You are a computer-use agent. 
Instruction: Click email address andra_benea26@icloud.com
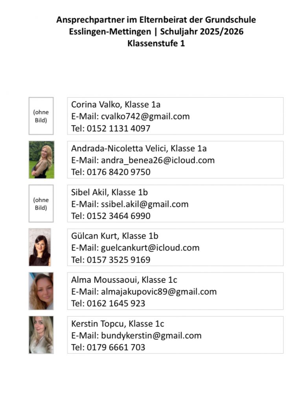coord(158,160)
